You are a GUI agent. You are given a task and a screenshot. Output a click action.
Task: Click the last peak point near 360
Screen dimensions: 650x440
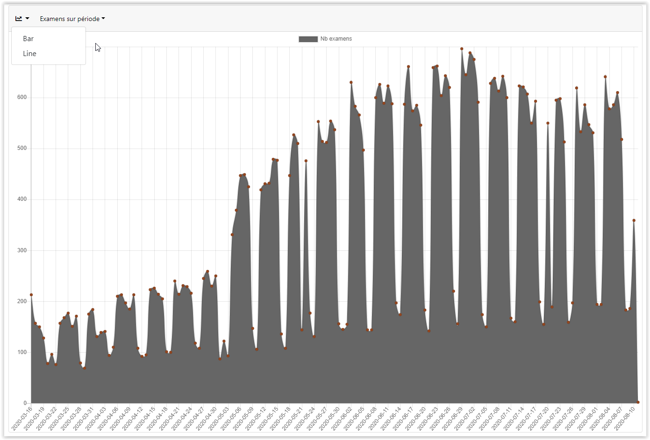pyautogui.click(x=634, y=220)
